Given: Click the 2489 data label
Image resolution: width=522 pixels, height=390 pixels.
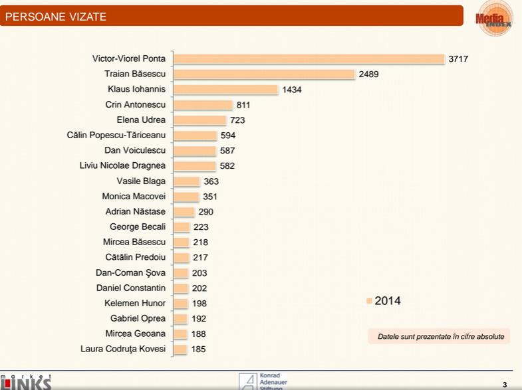Looking at the screenshot, I should [368, 74].
